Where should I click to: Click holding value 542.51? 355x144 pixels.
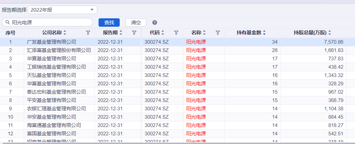click(336, 133)
